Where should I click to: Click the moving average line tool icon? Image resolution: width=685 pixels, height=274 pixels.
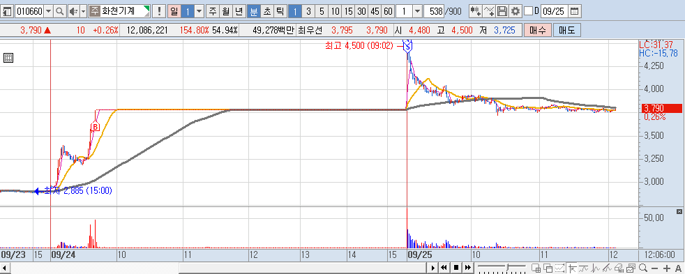pyautogui.click(x=583, y=268)
